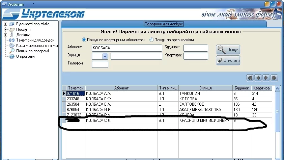The height and width of the screenshot is (160, 284).
Task: Open Телефони для довідок in sidebar tree
Action: (x=35, y=40)
